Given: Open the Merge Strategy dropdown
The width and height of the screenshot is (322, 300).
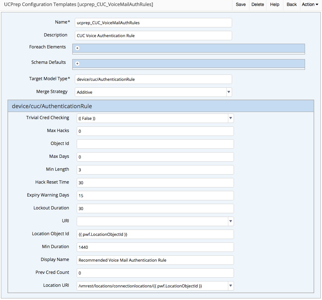Looking at the screenshot, I should [x=229, y=92].
